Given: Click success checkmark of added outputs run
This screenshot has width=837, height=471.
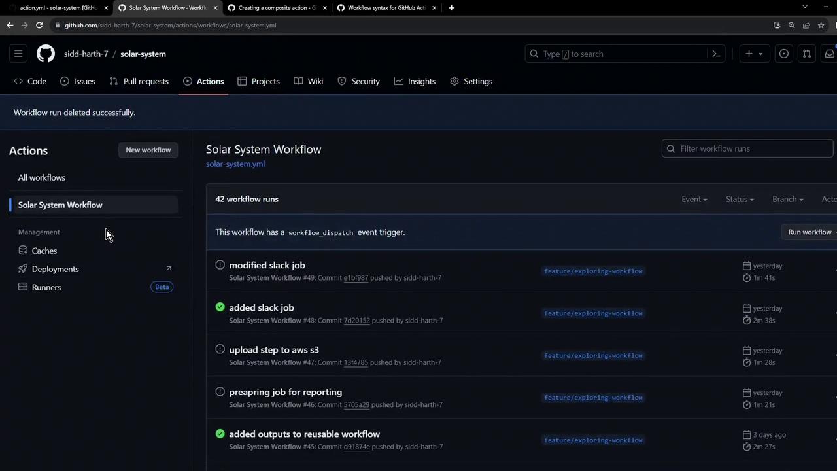Looking at the screenshot, I should point(220,434).
